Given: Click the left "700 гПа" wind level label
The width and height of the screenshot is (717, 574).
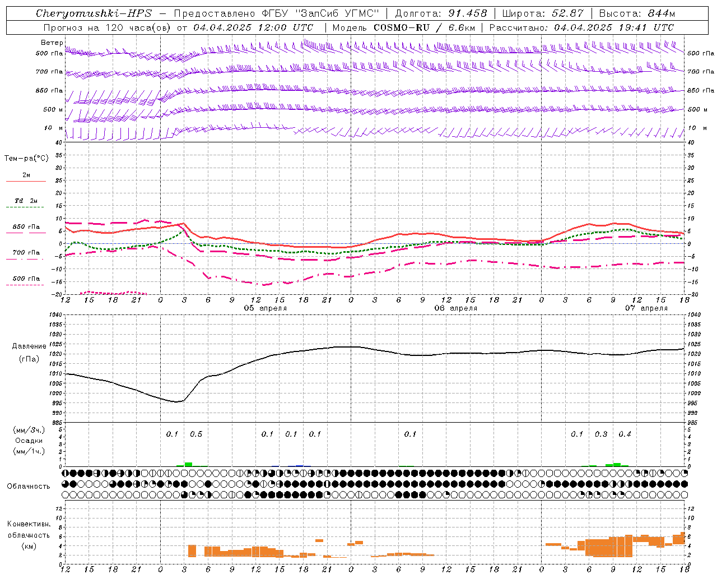Looking at the screenshot, I should [49, 72].
